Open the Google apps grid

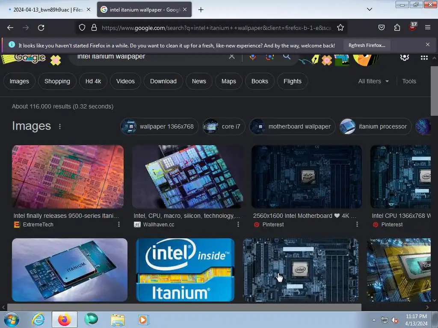[424, 58]
